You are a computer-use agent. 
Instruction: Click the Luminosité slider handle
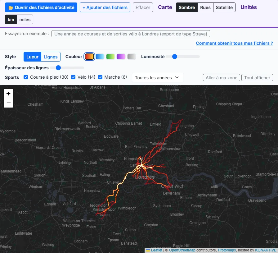[x=175, y=57]
